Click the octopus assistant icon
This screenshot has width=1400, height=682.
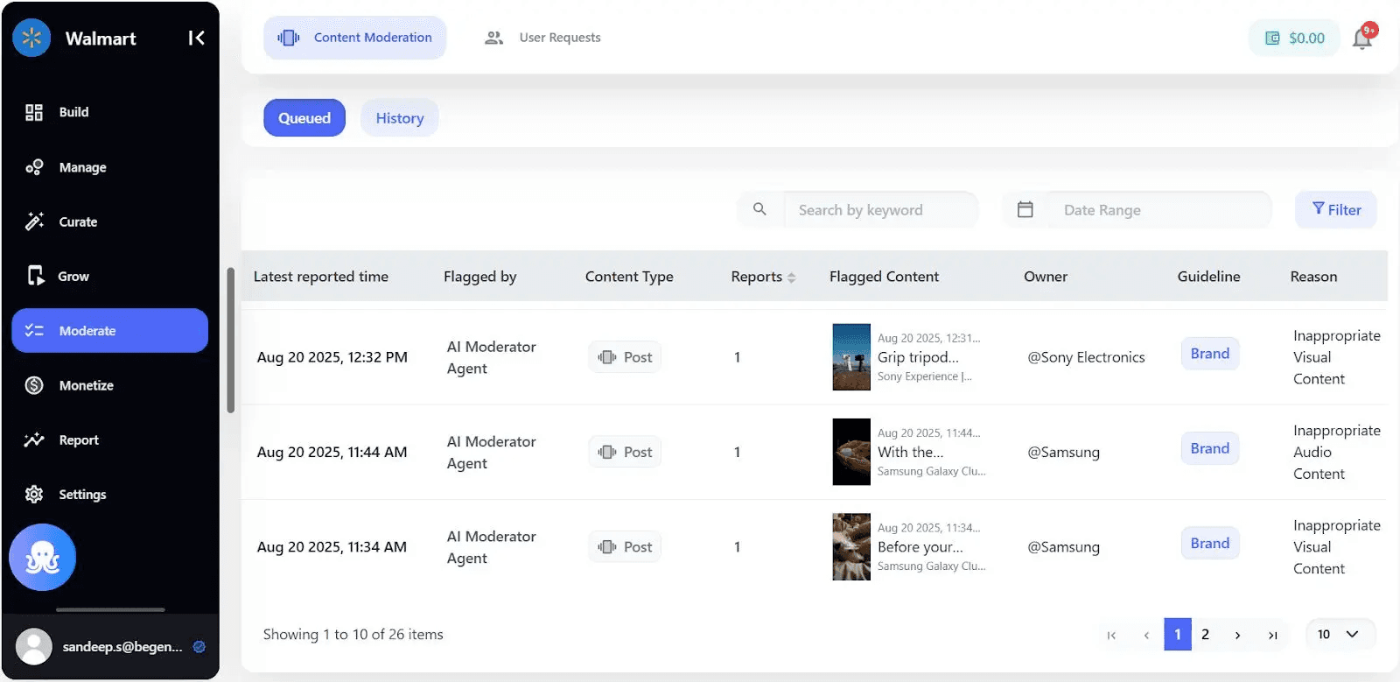pos(42,557)
